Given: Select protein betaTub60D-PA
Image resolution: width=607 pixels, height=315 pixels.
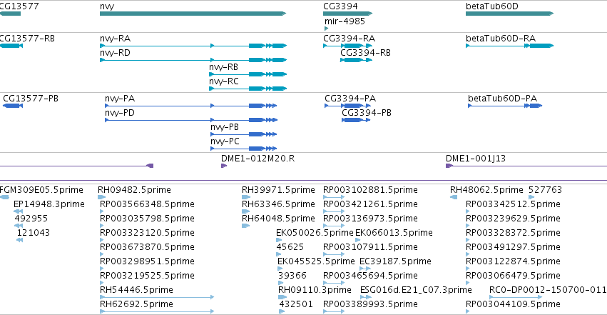Looking at the screenshot, I should pyautogui.click(x=505, y=106).
